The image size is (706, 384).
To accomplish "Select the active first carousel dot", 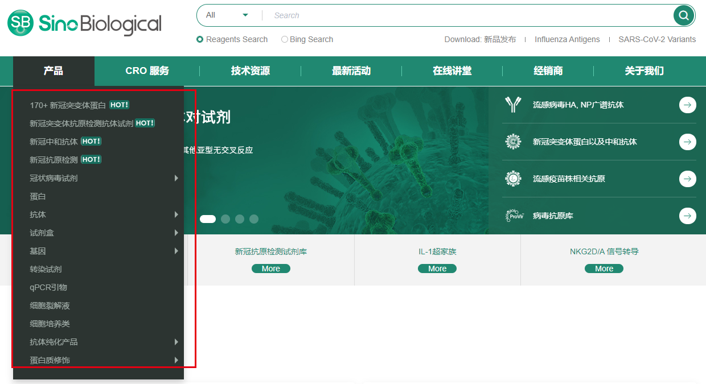I will pyautogui.click(x=208, y=219).
